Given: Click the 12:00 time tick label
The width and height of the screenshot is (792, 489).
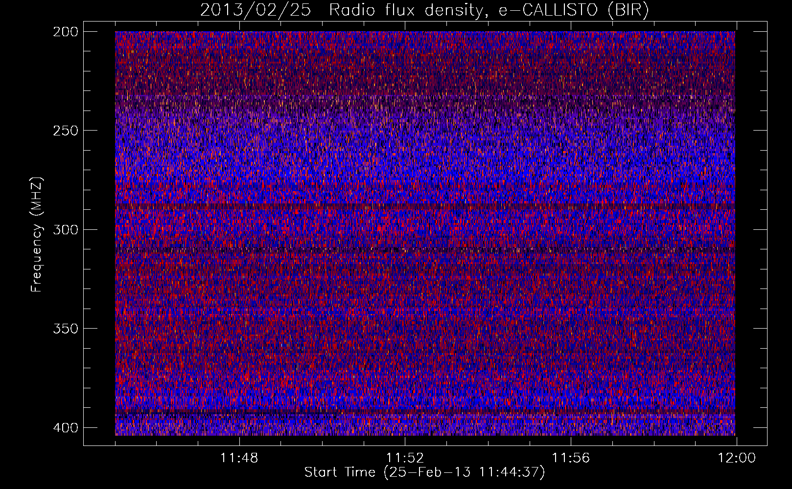Looking at the screenshot, I should (x=737, y=458).
